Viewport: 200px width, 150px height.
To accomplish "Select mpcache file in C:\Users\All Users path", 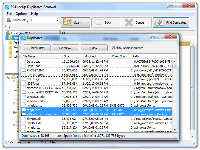I will 97,92.
